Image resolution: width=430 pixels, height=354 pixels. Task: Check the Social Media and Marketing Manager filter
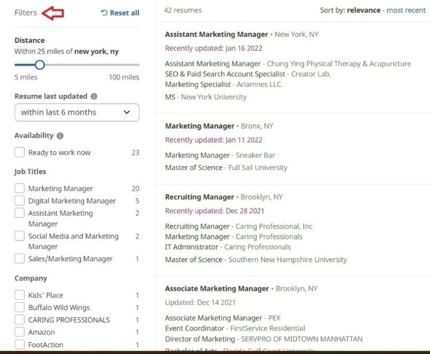coord(20,236)
